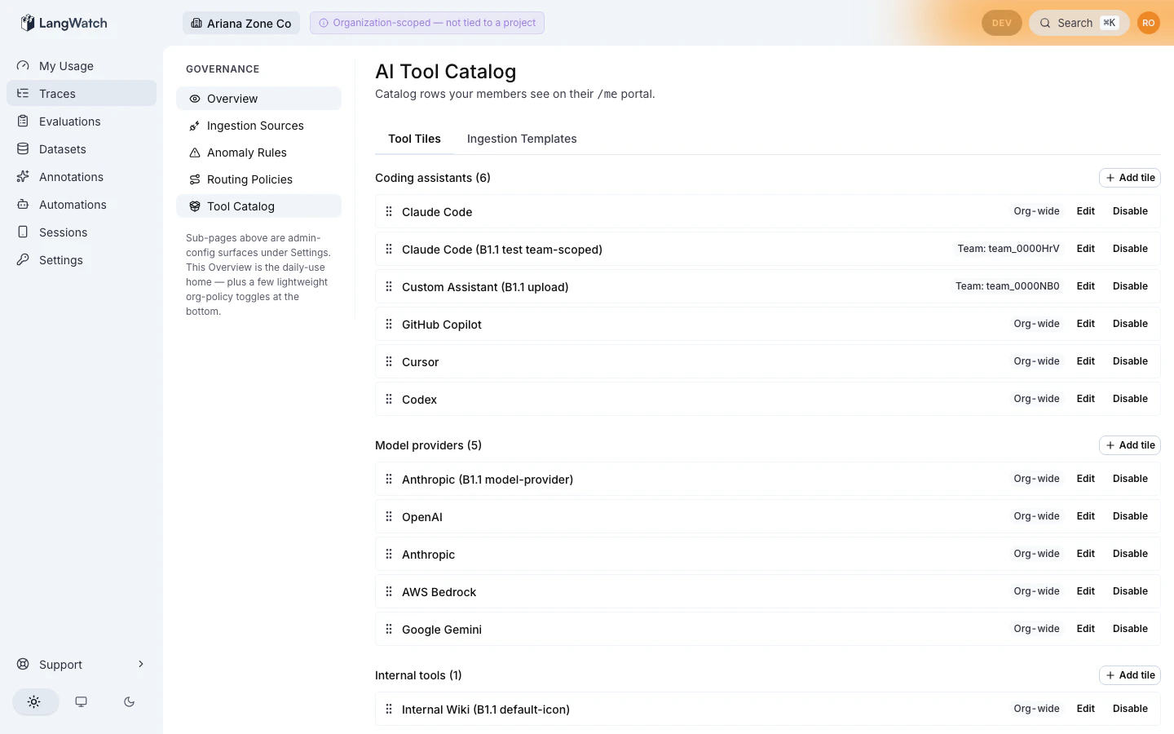Edit the Google Gemini tile

point(1085,629)
